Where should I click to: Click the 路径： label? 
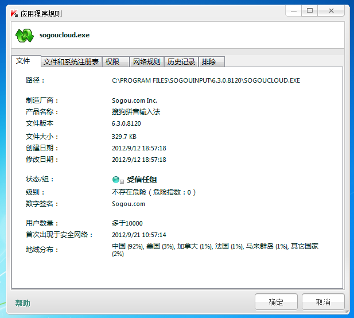pos(35,80)
